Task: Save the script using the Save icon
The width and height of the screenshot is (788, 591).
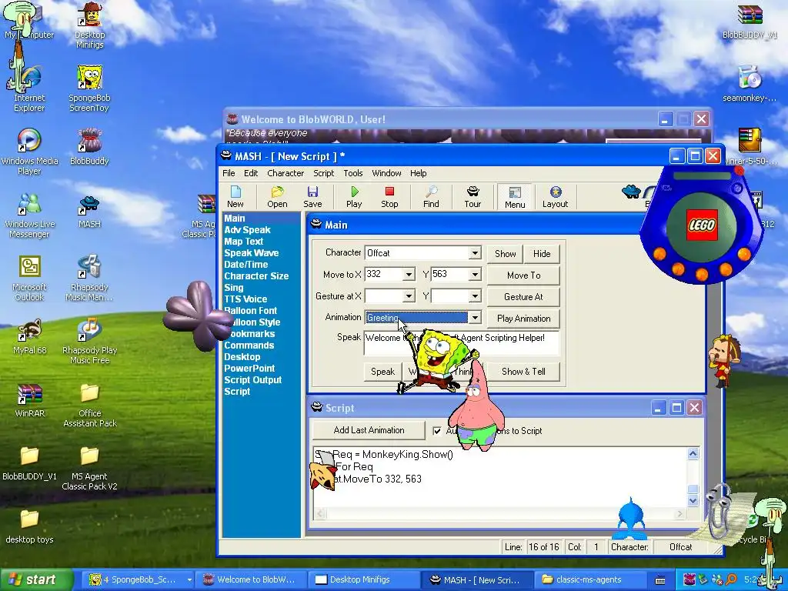Action: tap(312, 196)
